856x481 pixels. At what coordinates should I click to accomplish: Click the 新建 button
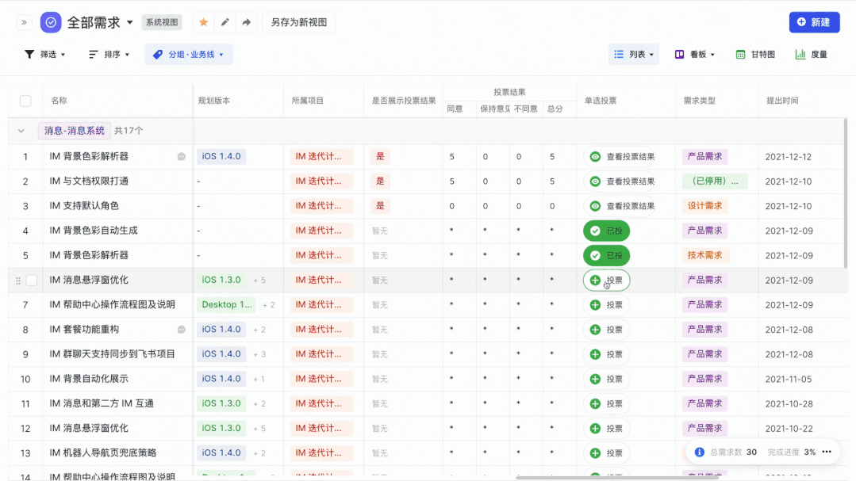click(814, 22)
